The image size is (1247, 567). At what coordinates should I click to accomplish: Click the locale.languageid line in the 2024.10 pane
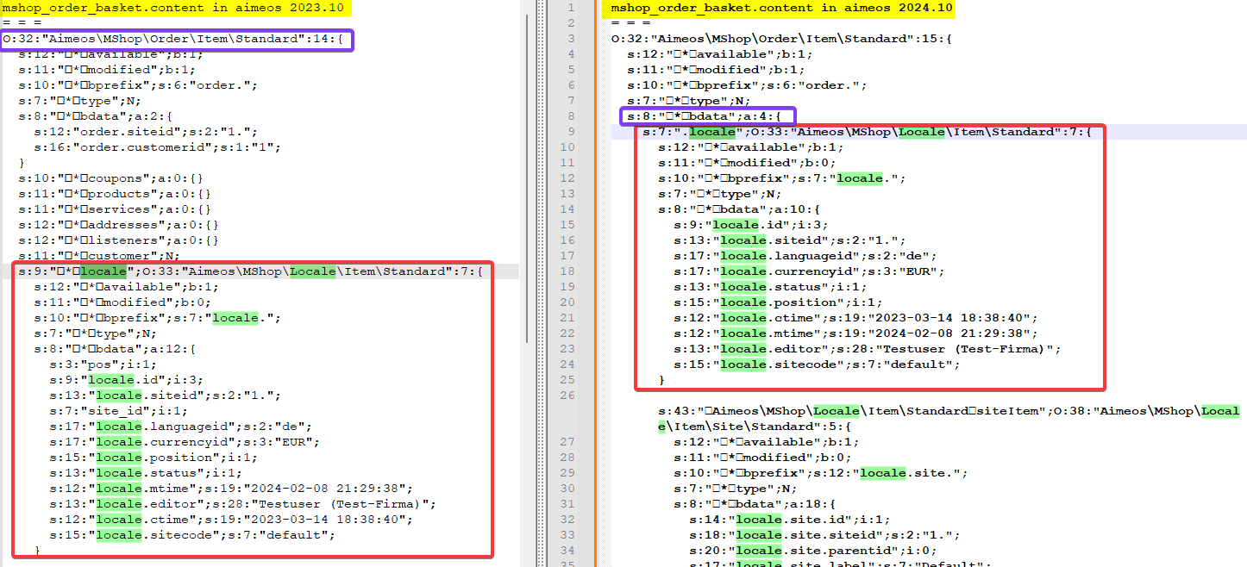pos(805,256)
